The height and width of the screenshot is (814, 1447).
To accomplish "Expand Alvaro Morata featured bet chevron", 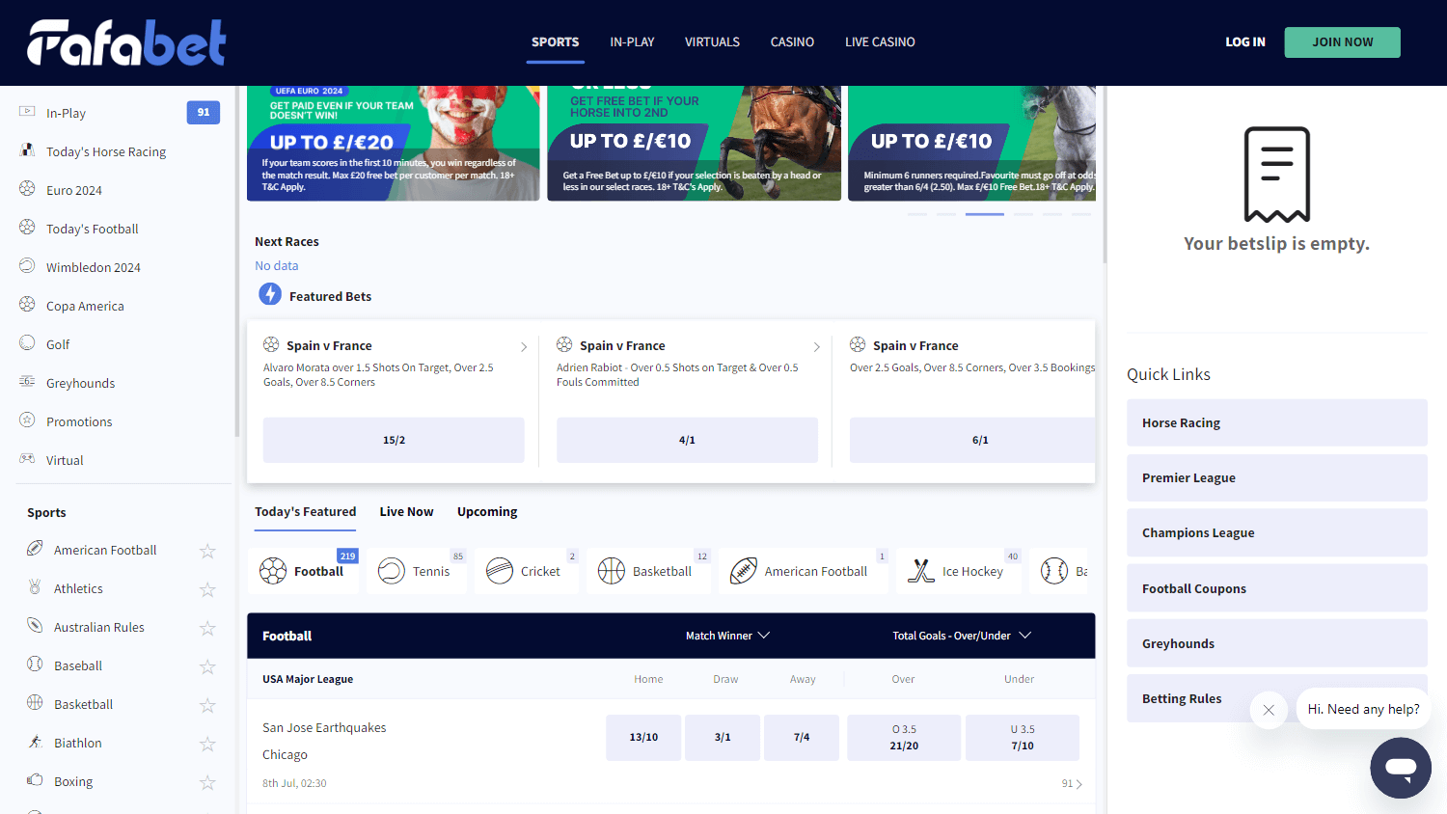I will point(524,346).
